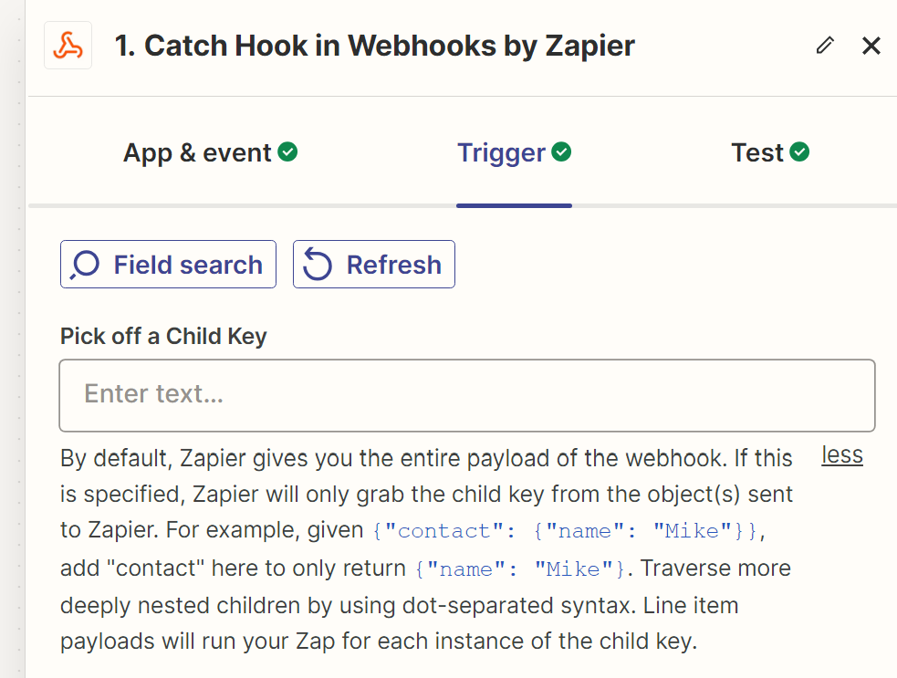897x678 pixels.
Task: Click green checkmark beside Trigger
Action: pos(561,152)
